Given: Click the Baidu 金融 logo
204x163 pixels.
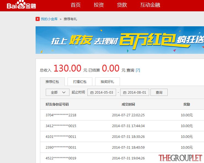Looking at the screenshot, I should coord(21,5).
